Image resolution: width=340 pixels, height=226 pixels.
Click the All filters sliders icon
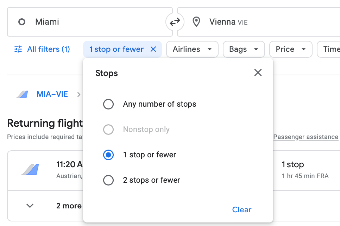tap(18, 49)
